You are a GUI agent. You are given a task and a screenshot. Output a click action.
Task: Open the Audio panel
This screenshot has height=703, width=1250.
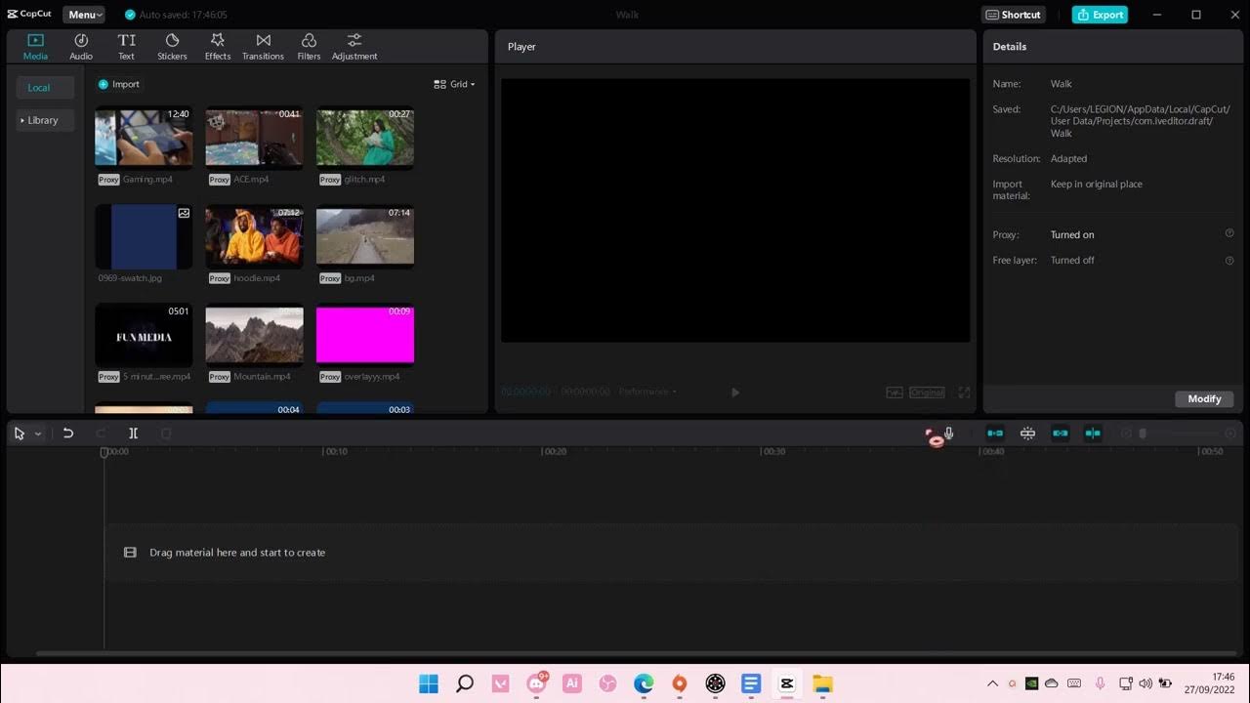81,46
